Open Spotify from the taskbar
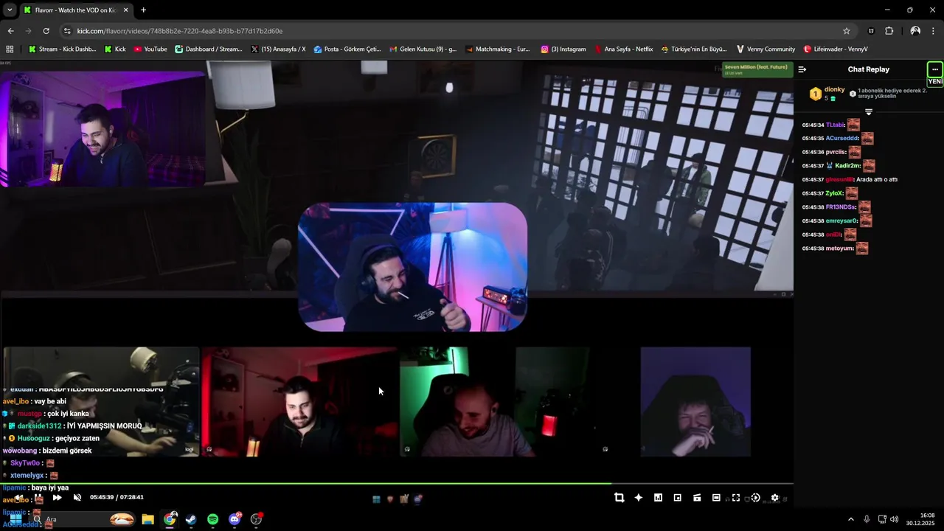Screen dimensions: 944x531 212,519
